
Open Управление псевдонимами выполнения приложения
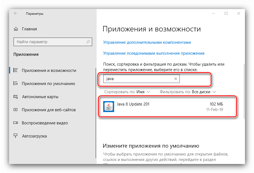[x=154, y=53]
